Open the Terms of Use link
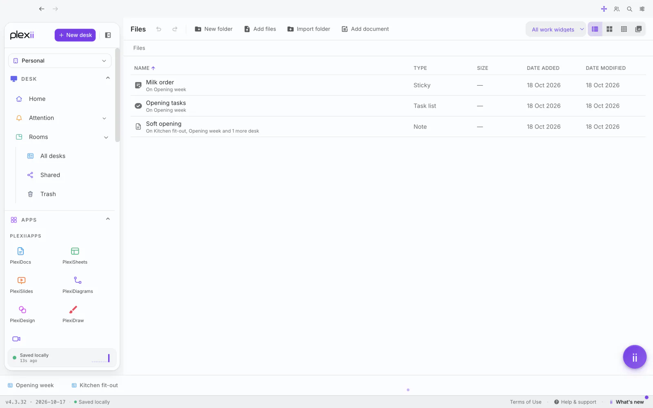The width and height of the screenshot is (653, 408). (526, 402)
